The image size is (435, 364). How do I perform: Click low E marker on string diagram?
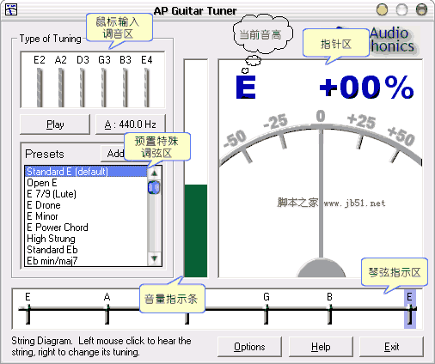(28, 310)
